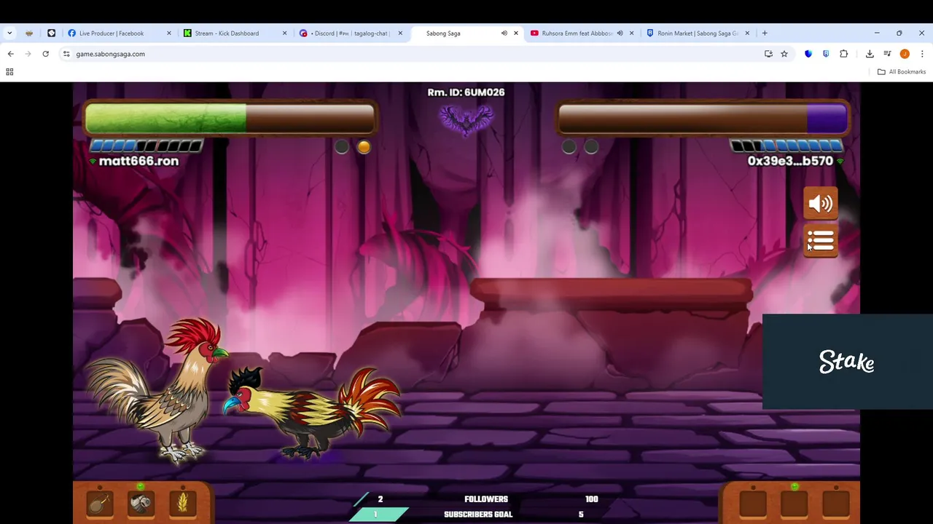933x524 pixels.
Task: Open the All Bookmarks folder
Action: pos(902,71)
